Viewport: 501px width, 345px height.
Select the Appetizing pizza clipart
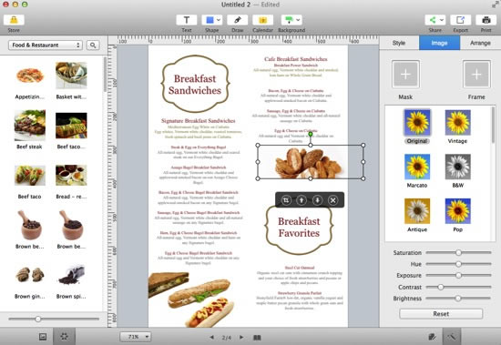(x=30, y=76)
